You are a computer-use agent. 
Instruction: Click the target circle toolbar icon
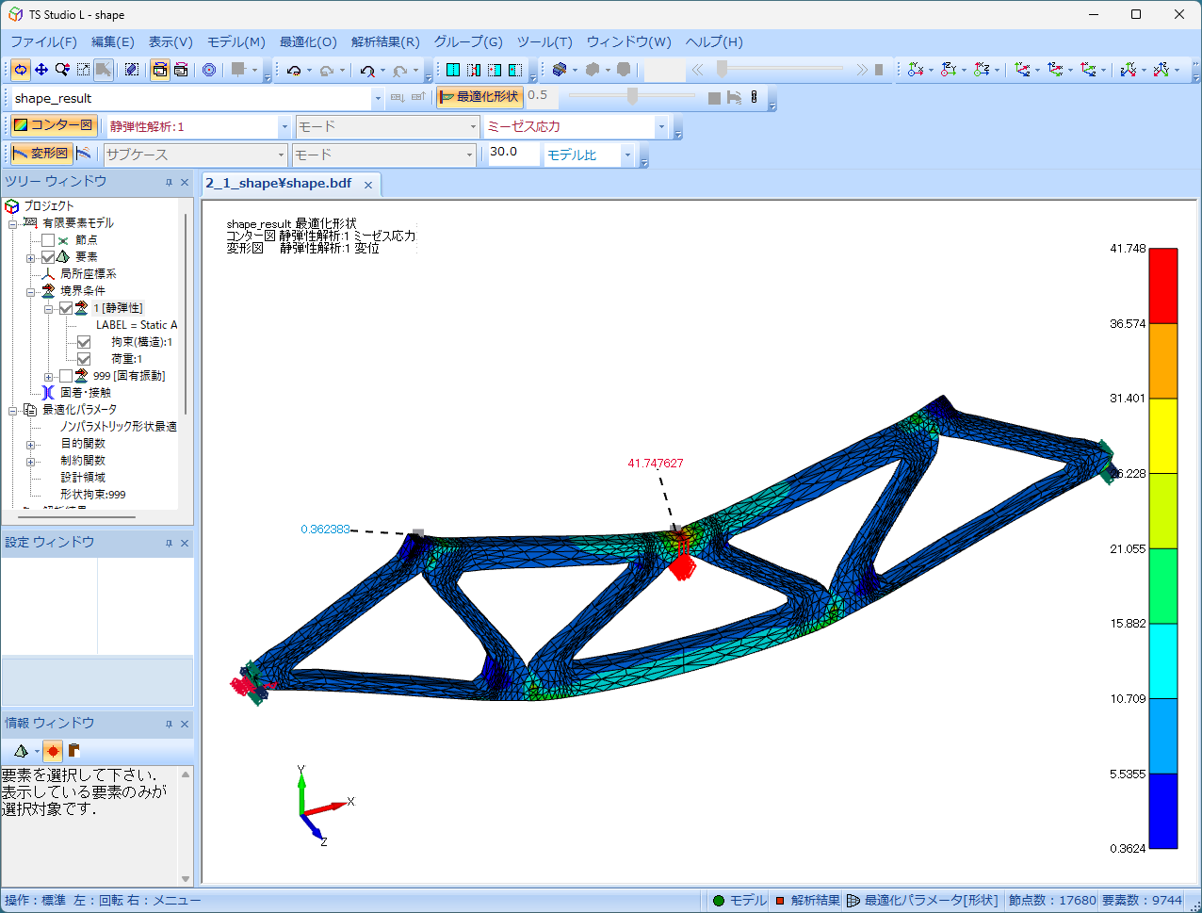click(x=209, y=70)
